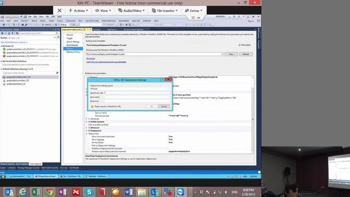The height and width of the screenshot is (197, 350).
Task: Switch to TeamViewer taskbar icon
Action: point(180,192)
